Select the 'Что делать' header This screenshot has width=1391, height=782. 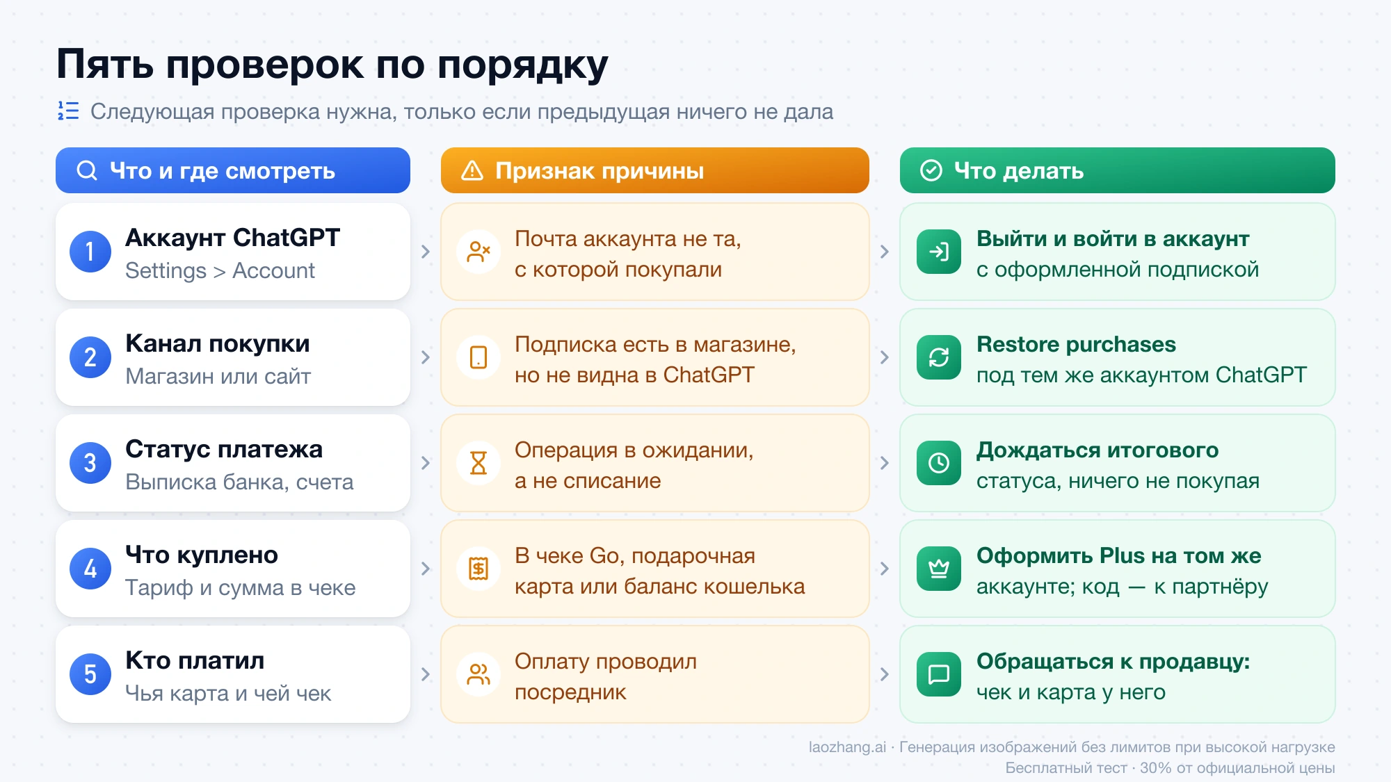click(x=1118, y=170)
